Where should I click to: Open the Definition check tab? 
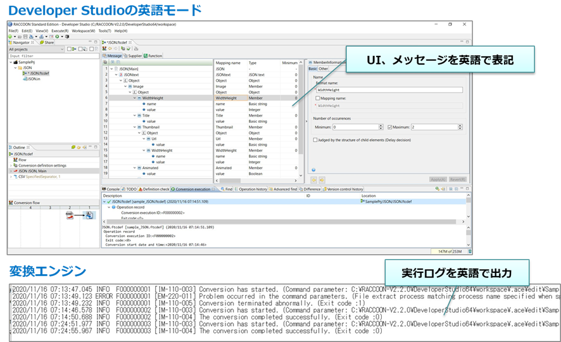coord(153,189)
